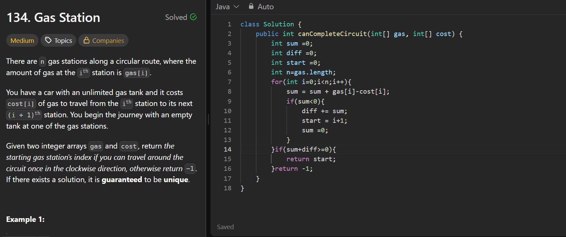Click the Saved status text in the editor

click(225, 227)
